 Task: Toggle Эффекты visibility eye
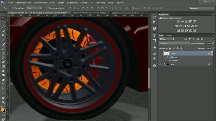[167, 57]
